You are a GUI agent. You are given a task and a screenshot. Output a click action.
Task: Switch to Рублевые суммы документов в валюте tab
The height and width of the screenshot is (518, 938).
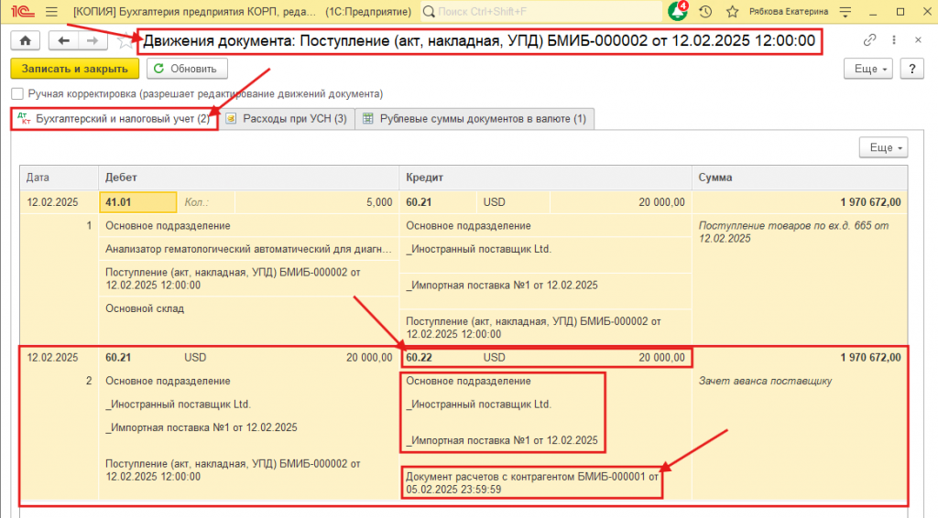click(x=475, y=118)
